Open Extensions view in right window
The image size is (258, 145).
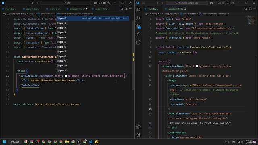click(138, 42)
